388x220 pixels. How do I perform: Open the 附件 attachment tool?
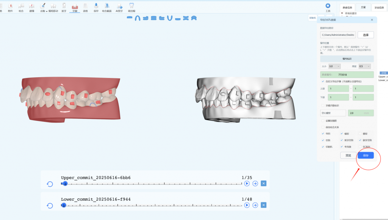point(10,8)
